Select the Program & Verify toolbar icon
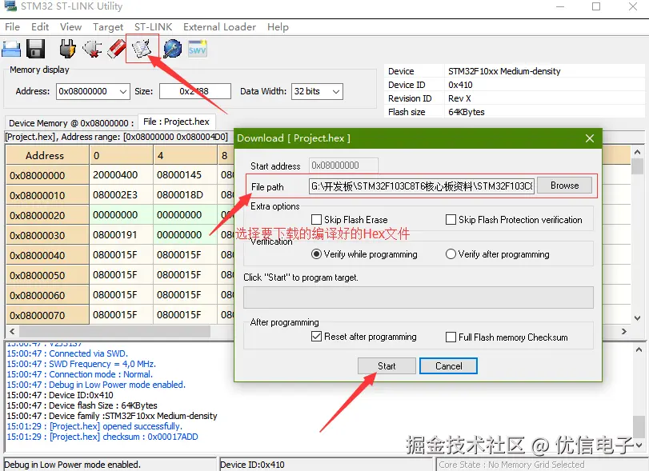Image resolution: width=649 pixels, height=471 pixels. [140, 49]
